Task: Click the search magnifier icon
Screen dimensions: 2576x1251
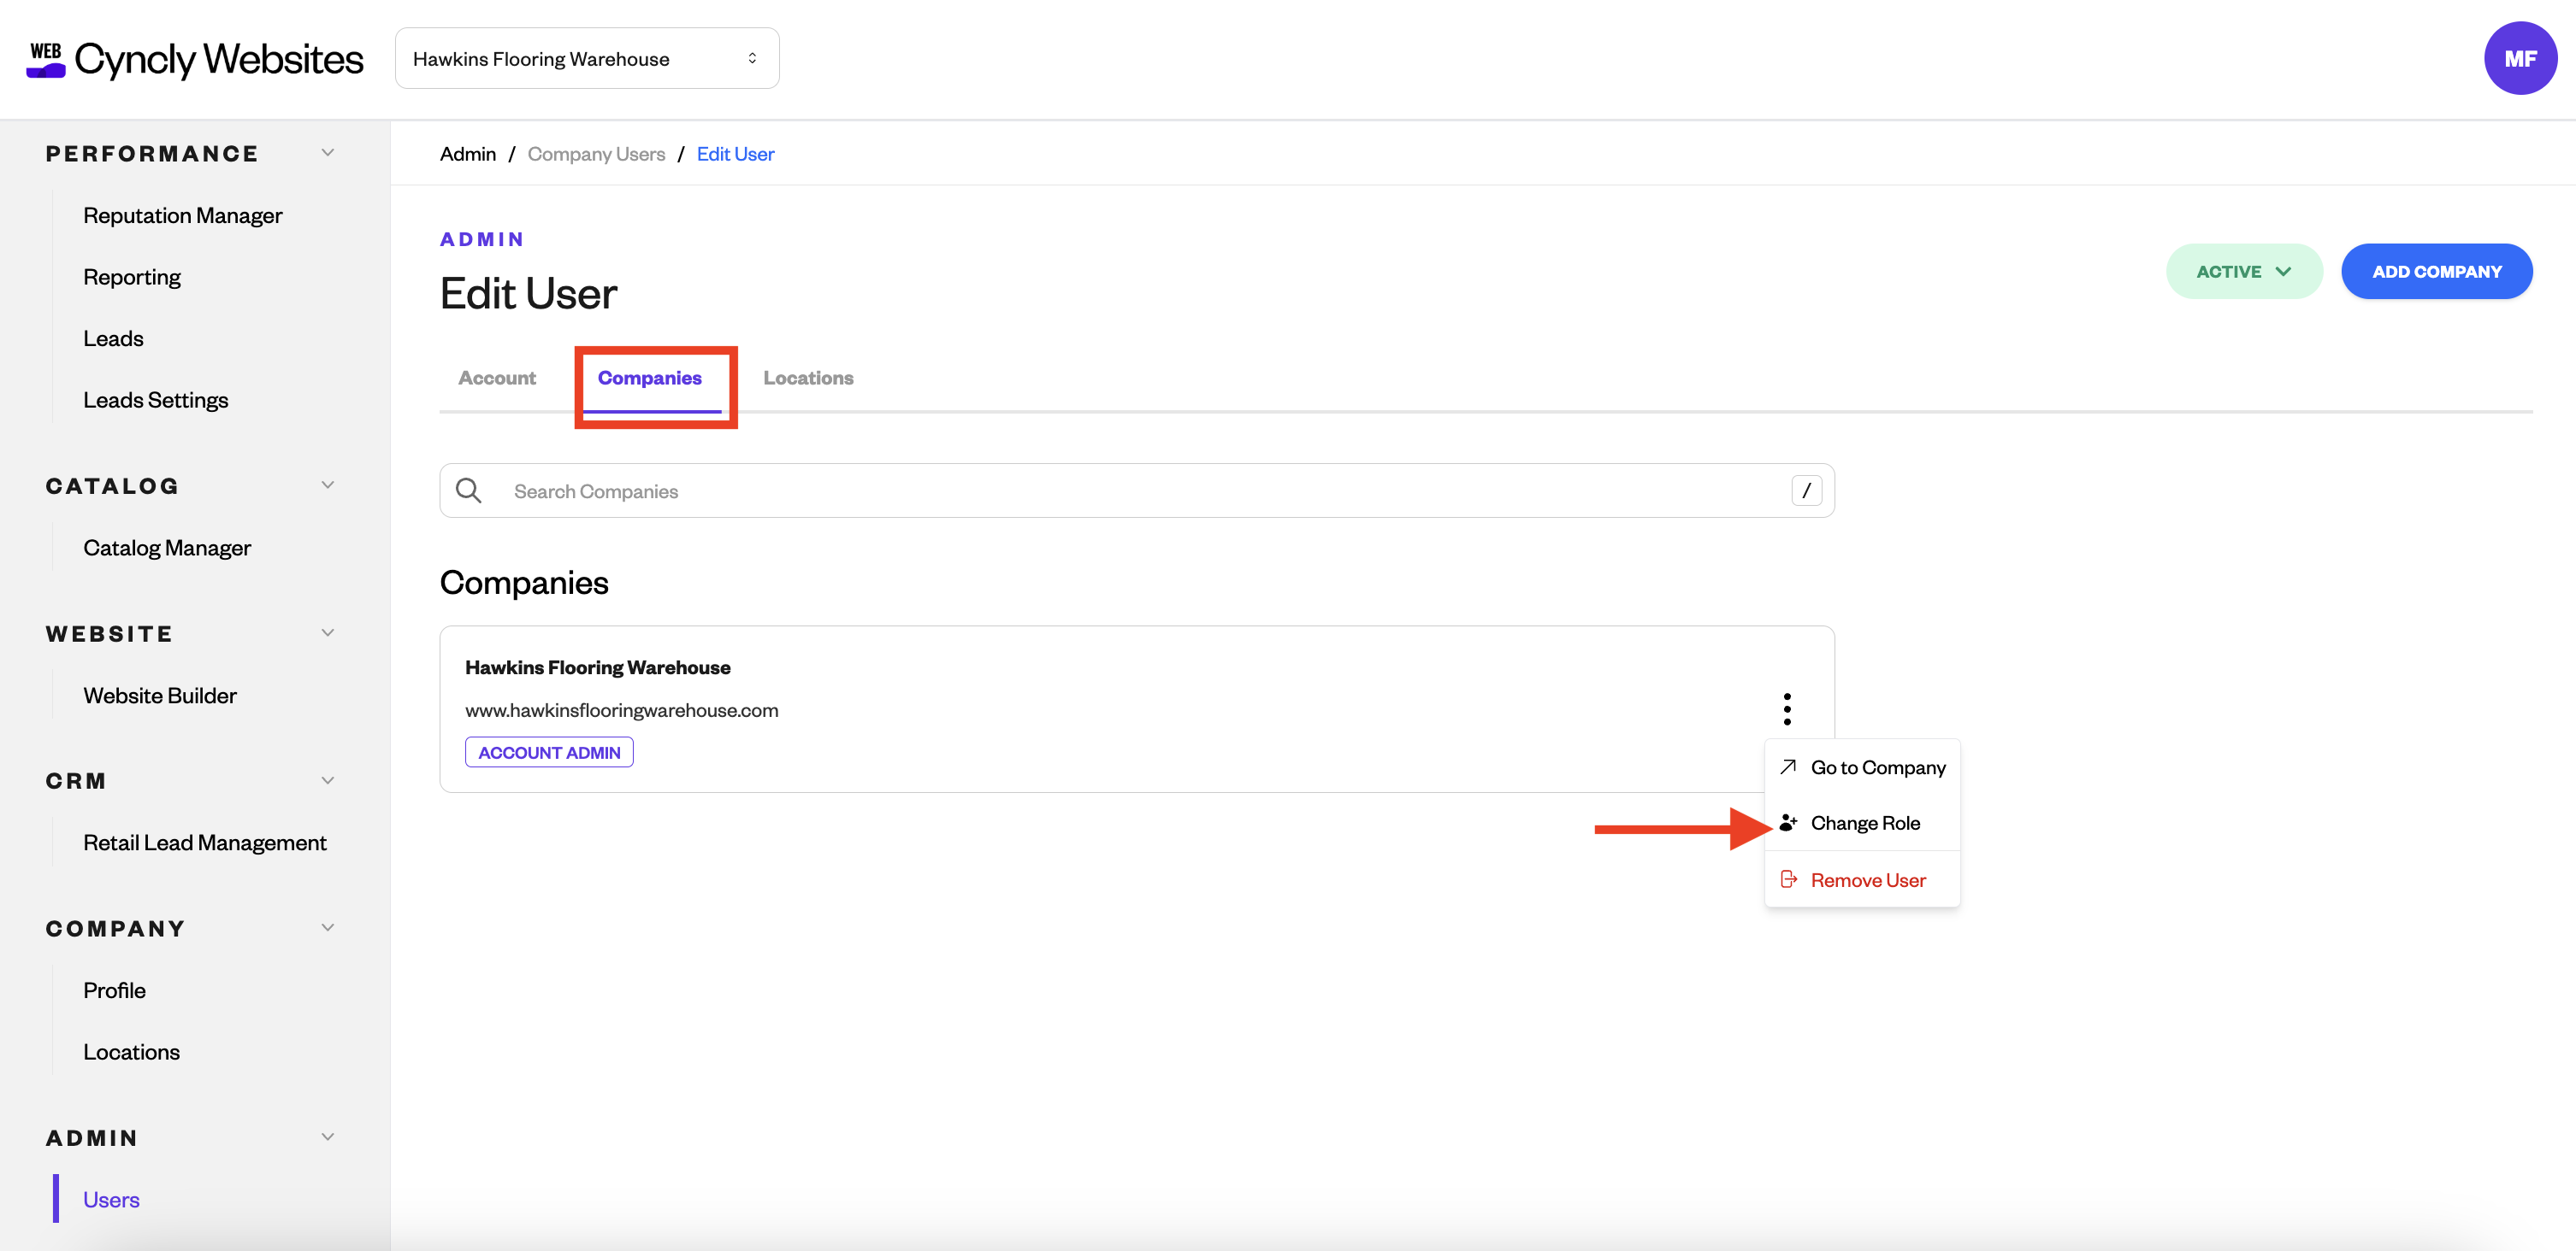Action: coord(468,490)
